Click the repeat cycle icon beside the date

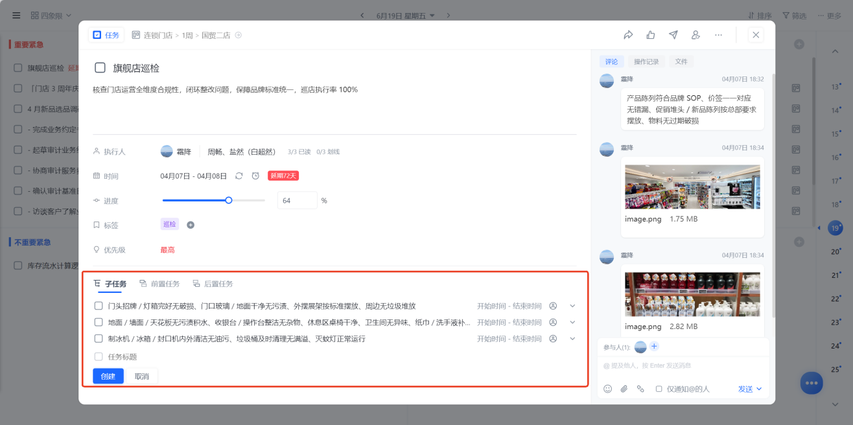click(x=239, y=176)
